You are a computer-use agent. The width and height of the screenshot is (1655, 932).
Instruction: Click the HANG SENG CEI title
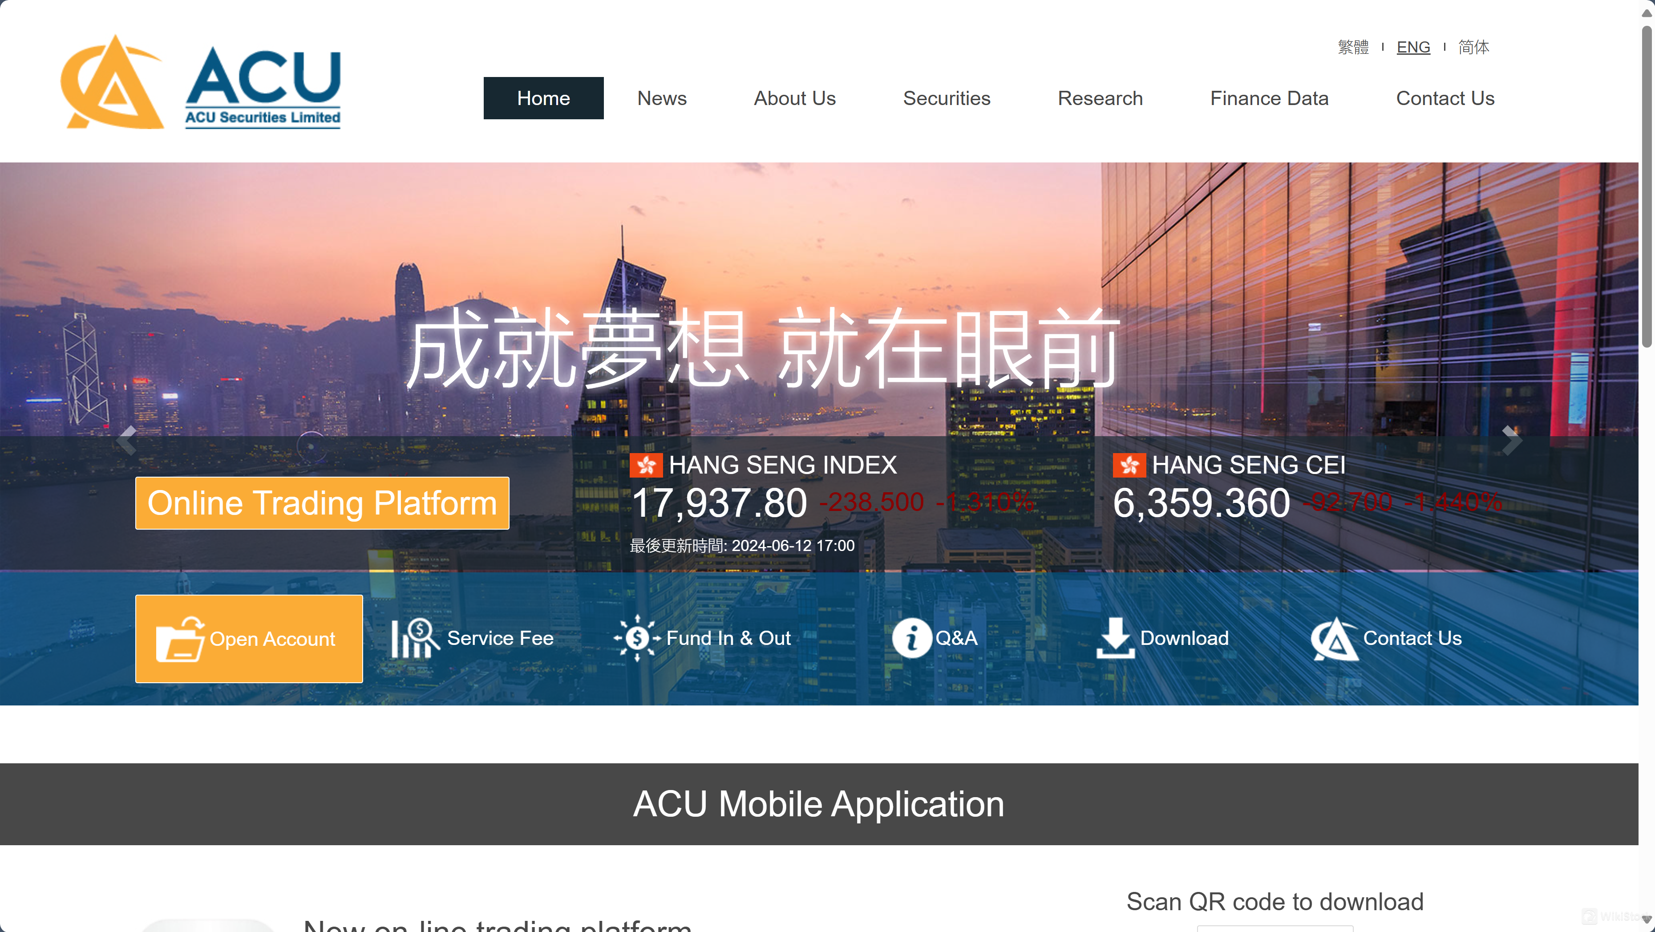click(1248, 466)
